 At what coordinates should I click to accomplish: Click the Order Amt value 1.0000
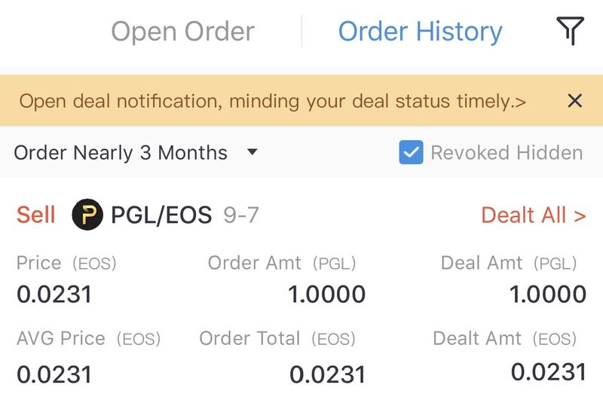(326, 294)
